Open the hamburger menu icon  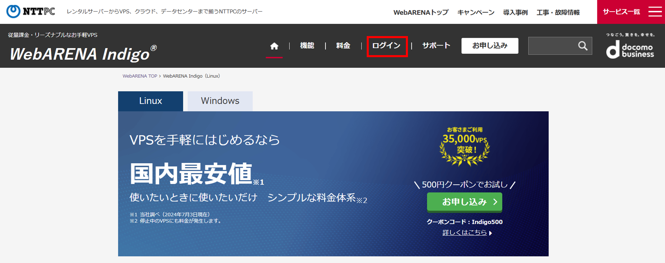point(655,12)
